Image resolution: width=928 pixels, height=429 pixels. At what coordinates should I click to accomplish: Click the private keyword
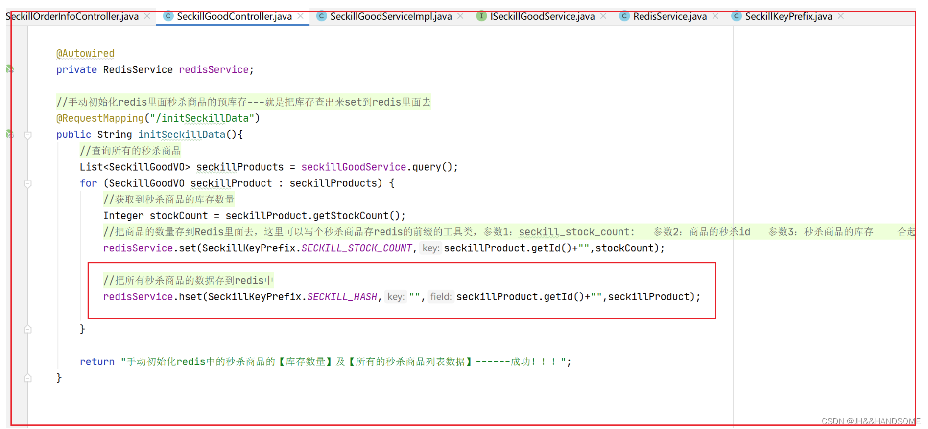pos(76,69)
